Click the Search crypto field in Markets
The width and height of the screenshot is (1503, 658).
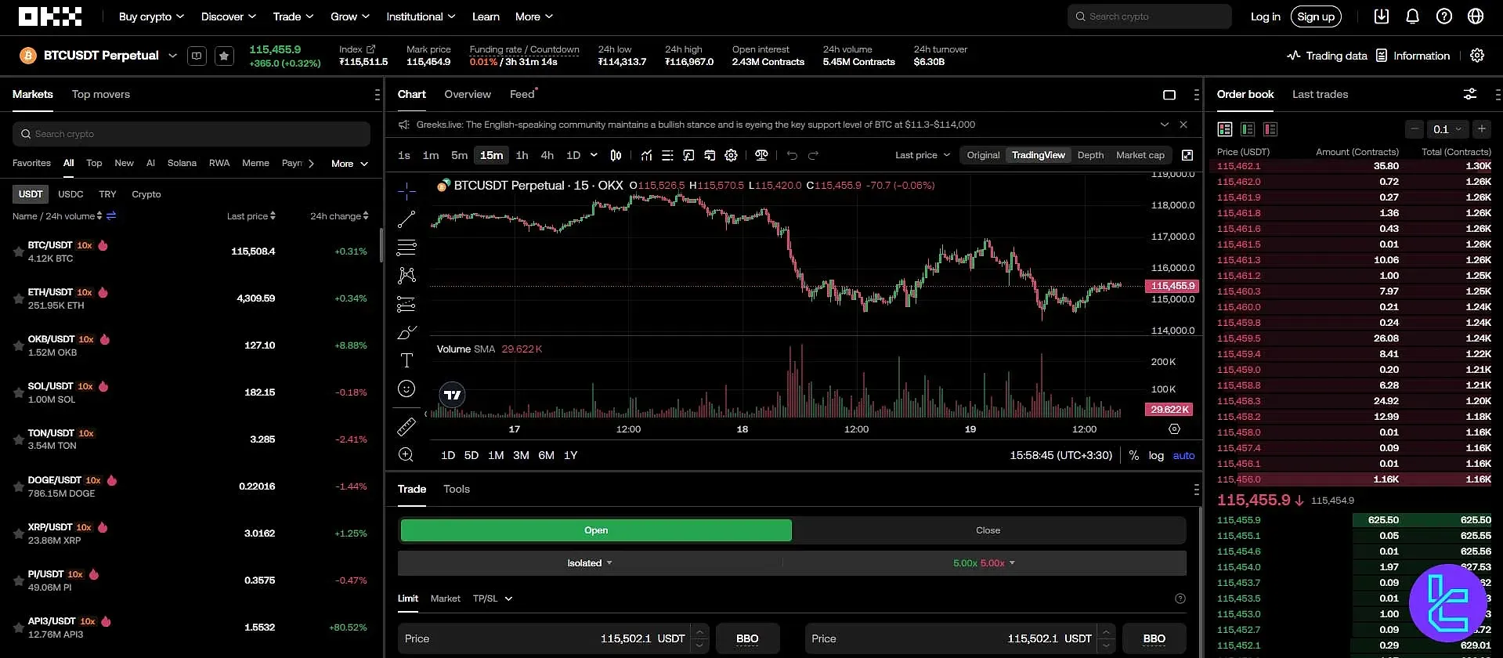coord(191,134)
